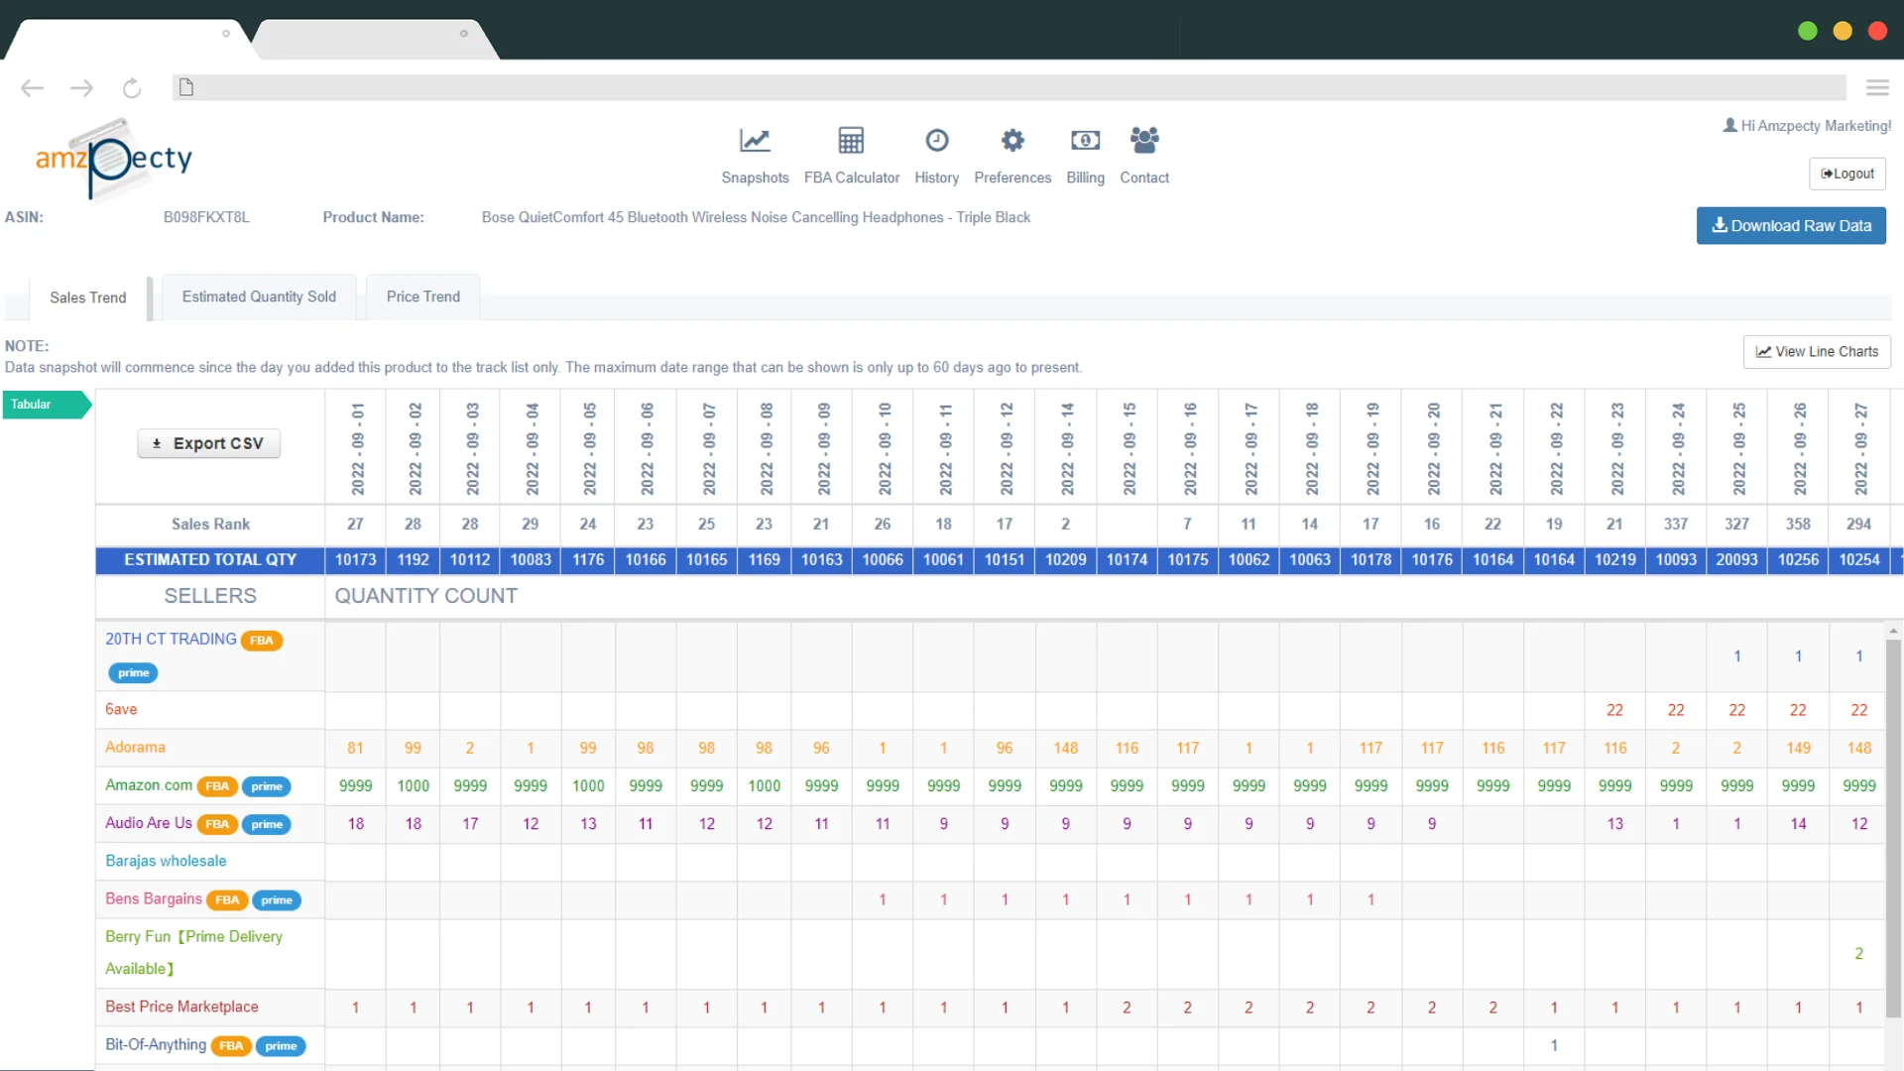The height and width of the screenshot is (1071, 1904).
Task: Click the ASIN B098FKXT8L link
Action: 205,216
